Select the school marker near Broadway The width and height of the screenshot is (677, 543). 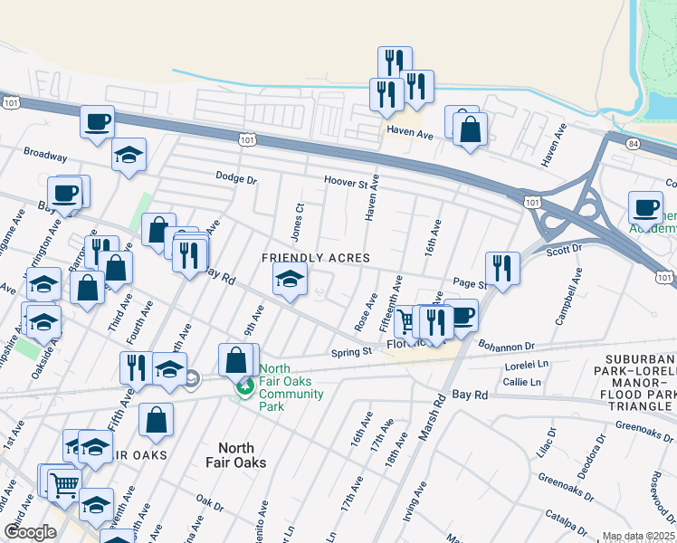click(129, 156)
